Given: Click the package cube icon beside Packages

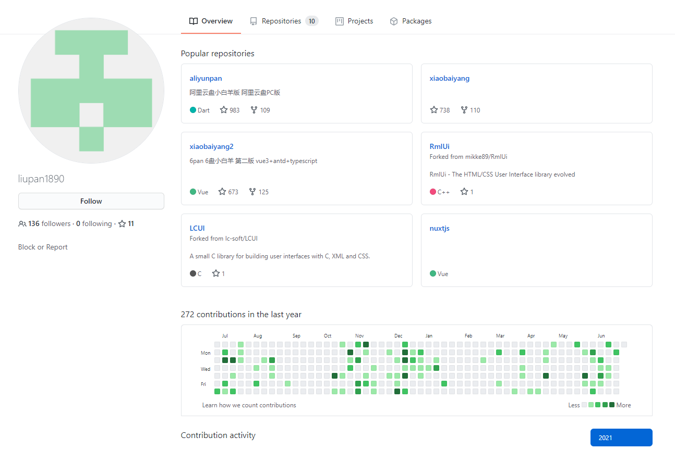Looking at the screenshot, I should pos(394,21).
